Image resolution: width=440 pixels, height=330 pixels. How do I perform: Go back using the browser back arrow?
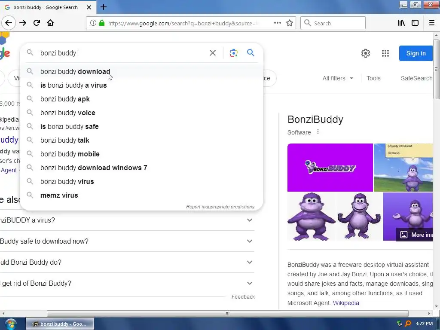click(9, 23)
